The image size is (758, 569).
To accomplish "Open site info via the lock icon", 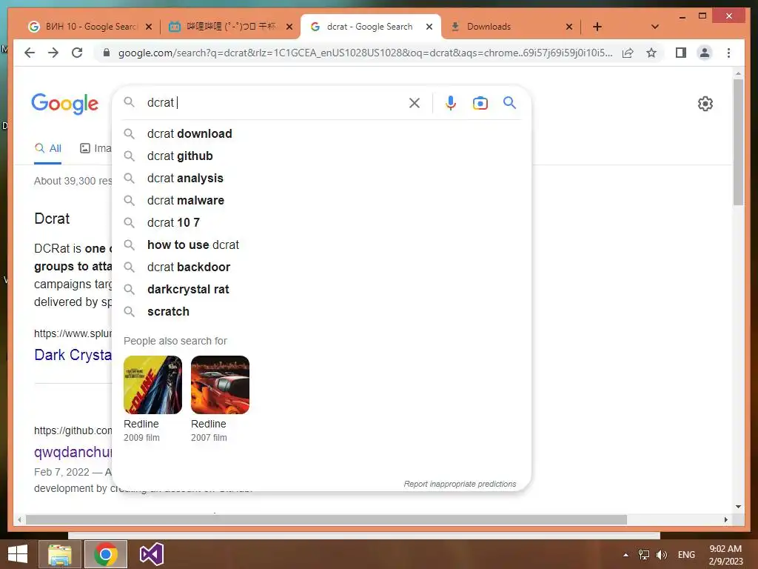I will click(107, 53).
